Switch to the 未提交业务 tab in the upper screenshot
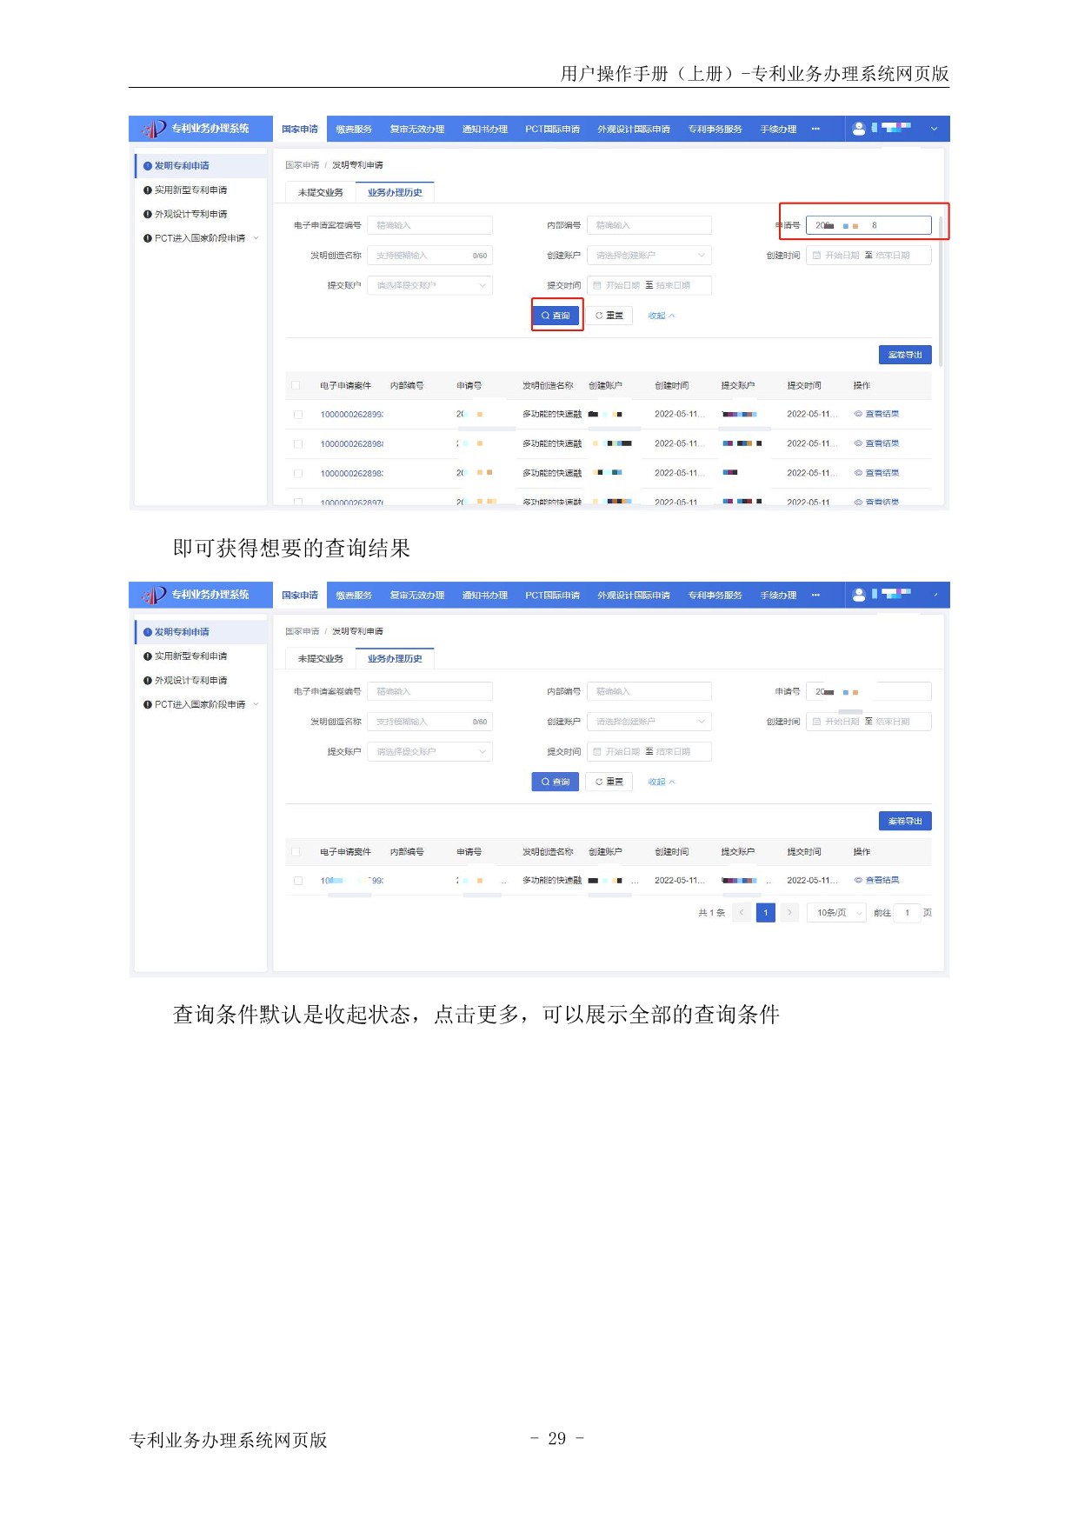This screenshot has width=1078, height=1525. pyautogui.click(x=320, y=192)
